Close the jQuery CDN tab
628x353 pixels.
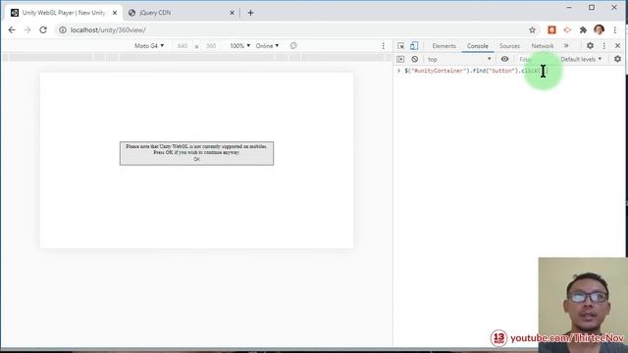(232, 13)
